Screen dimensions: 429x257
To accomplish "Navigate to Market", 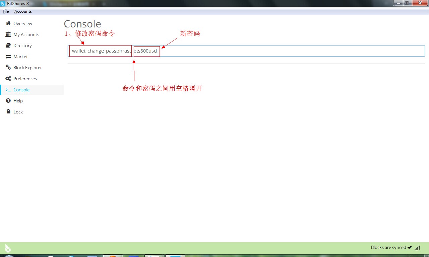I will tap(20, 57).
